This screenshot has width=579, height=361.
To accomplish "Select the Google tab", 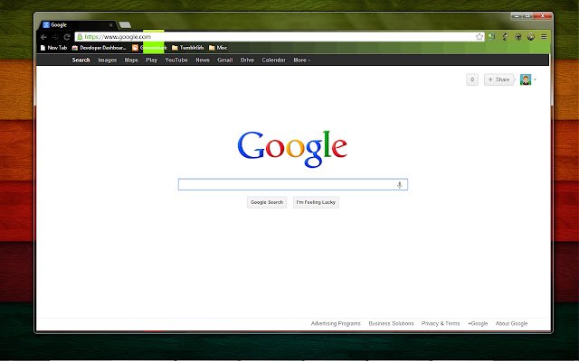I will click(x=78, y=25).
